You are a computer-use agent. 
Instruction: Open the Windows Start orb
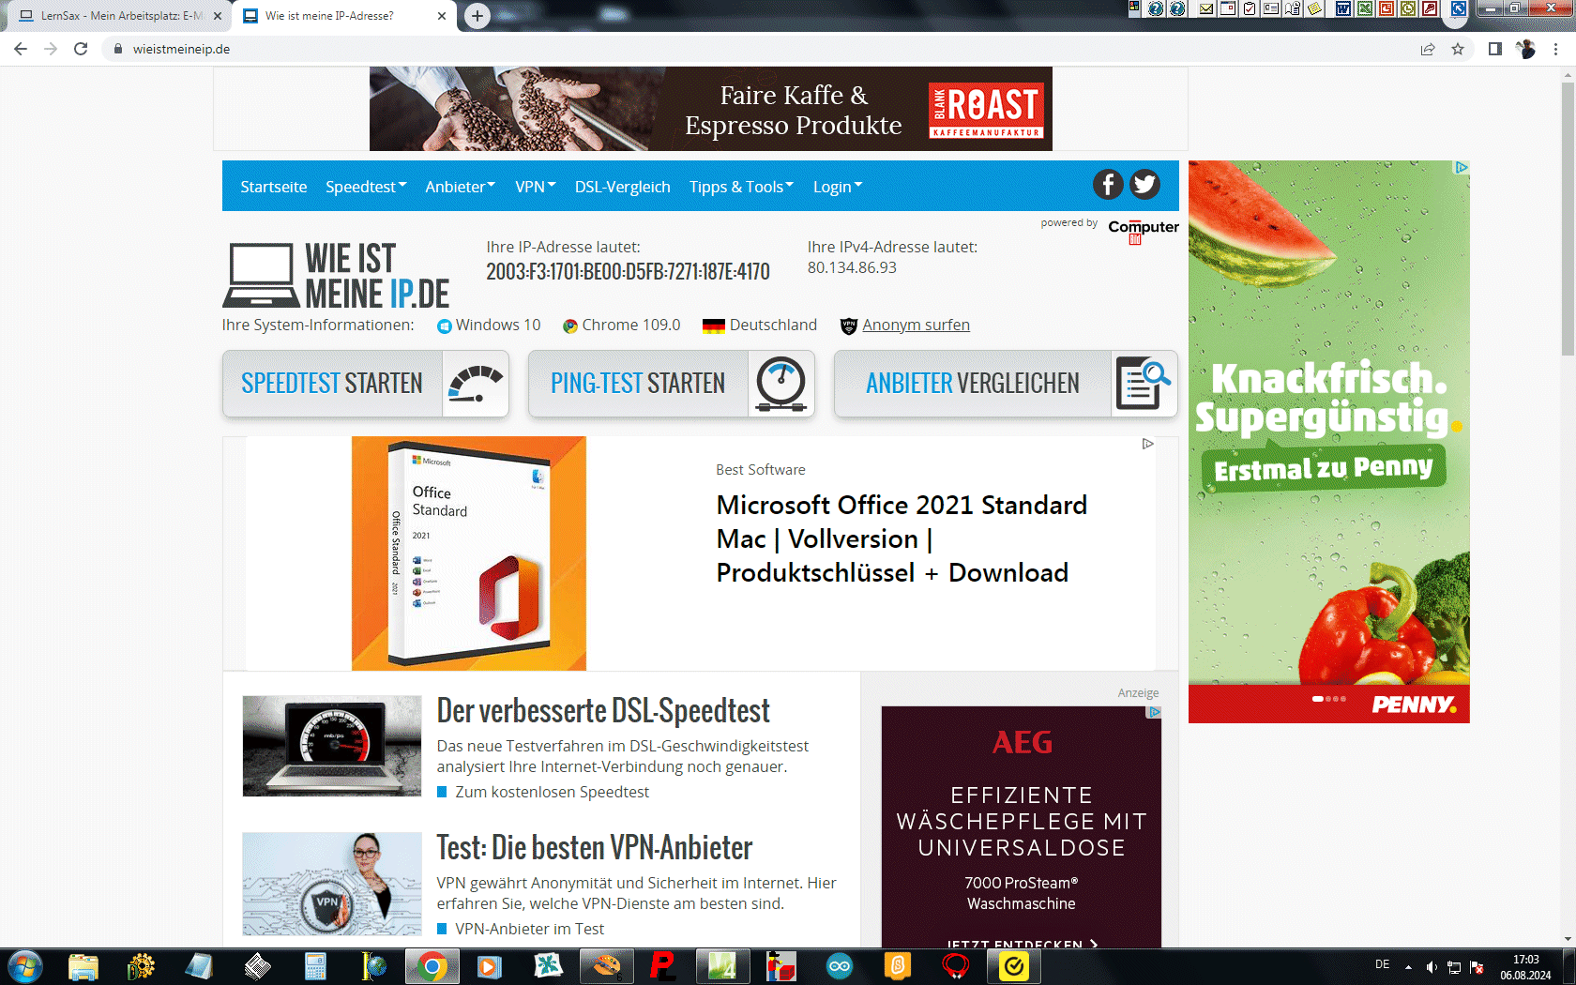coord(25,966)
